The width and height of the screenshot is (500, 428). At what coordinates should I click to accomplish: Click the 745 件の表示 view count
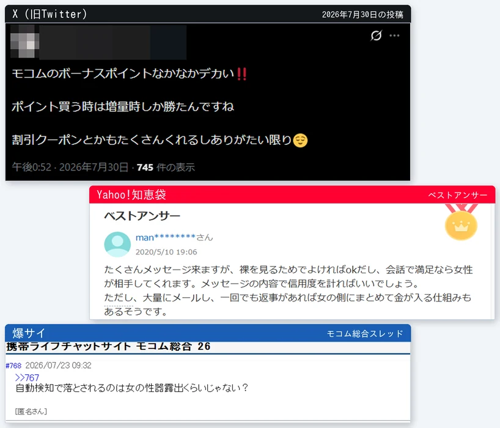166,167
